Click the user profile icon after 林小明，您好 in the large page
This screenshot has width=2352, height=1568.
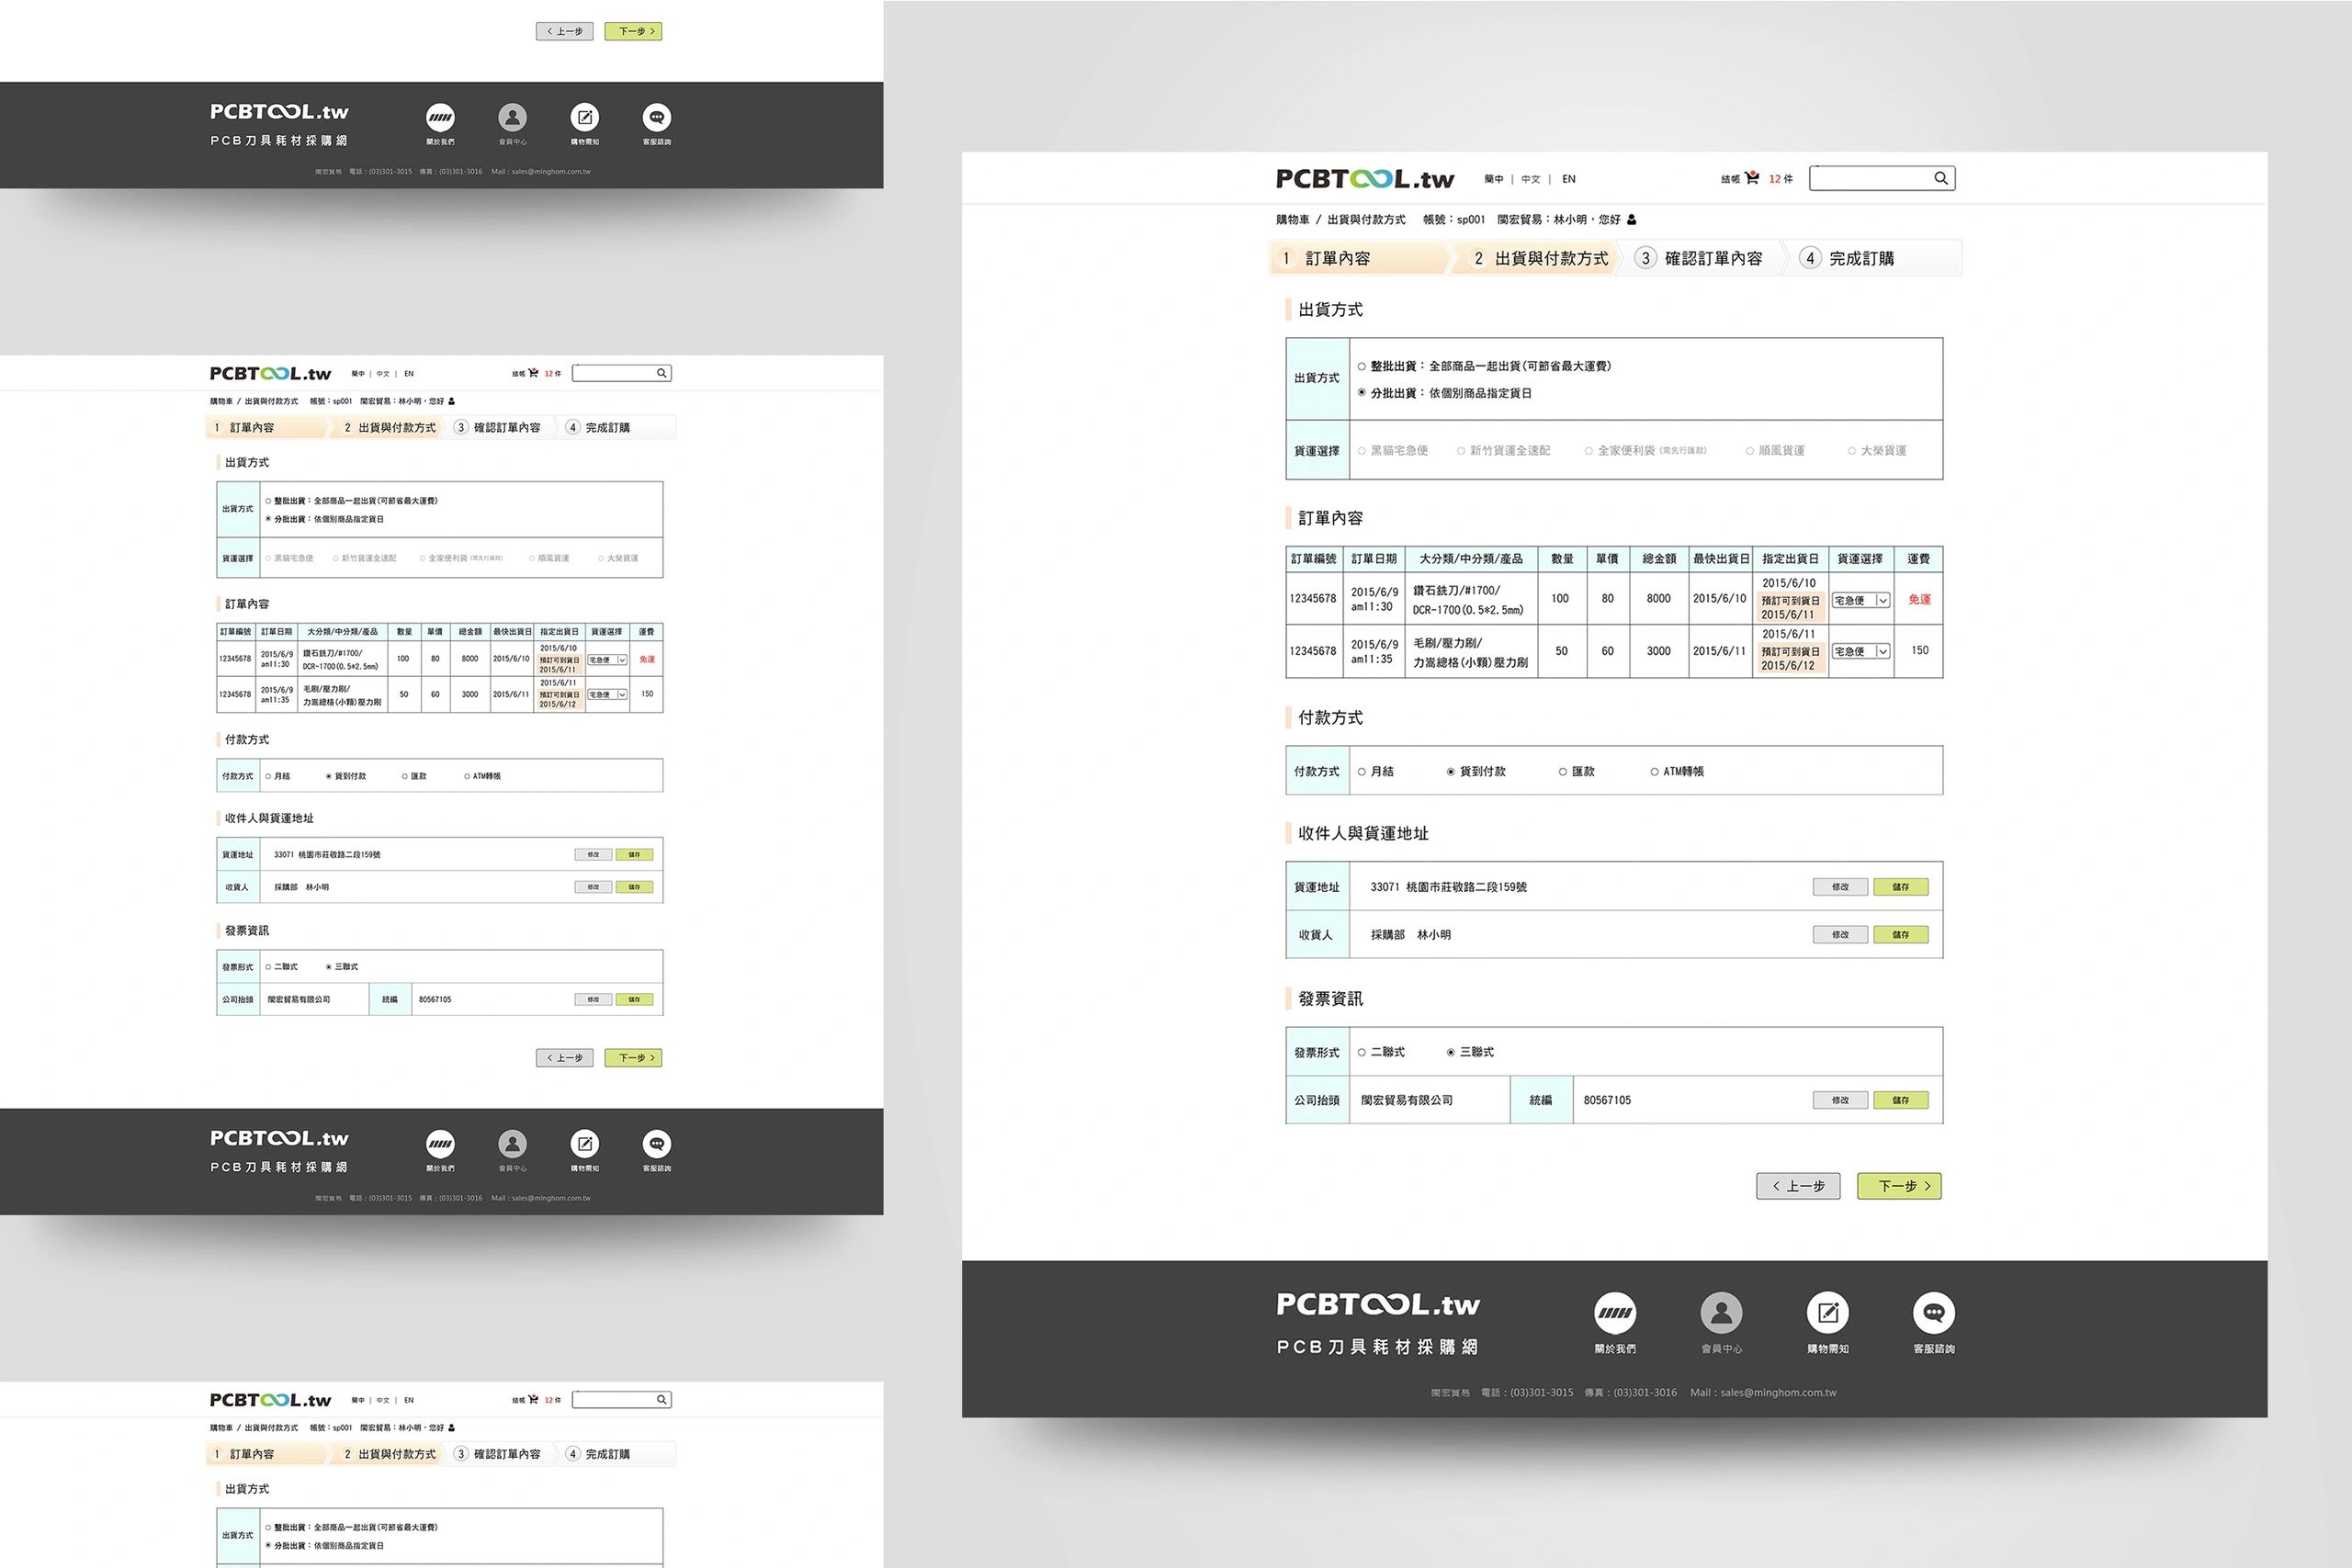click(1632, 220)
